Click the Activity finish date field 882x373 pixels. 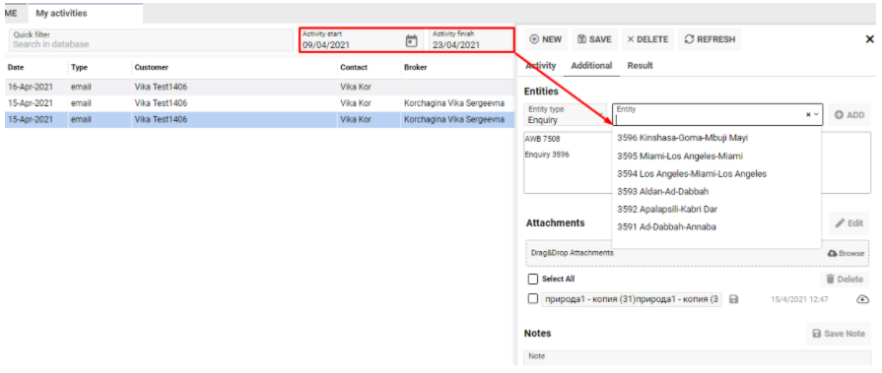471,40
